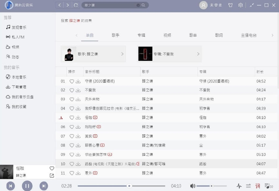Download 我好像在哪见过你
Viewport: 279px width, 191px height.
(x=78, y=108)
